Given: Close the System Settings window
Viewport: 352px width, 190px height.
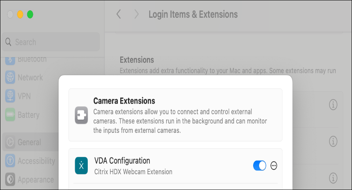Looking at the screenshot, I should point(10,15).
